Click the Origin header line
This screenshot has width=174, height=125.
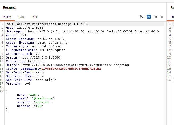point(33,57)
